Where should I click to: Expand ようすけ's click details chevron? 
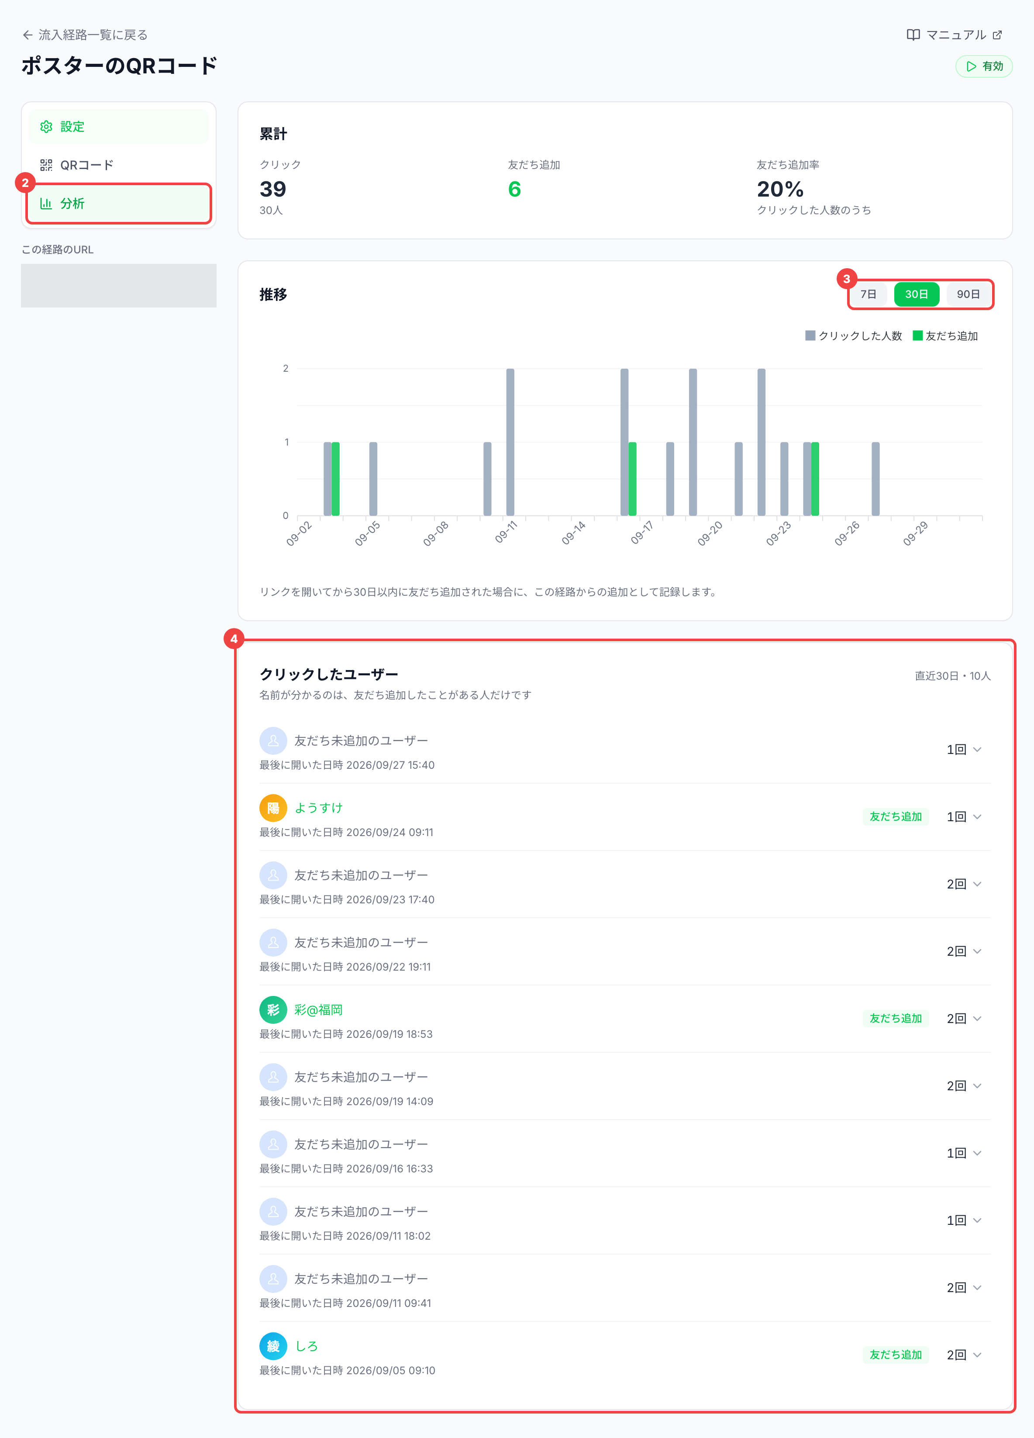click(977, 817)
